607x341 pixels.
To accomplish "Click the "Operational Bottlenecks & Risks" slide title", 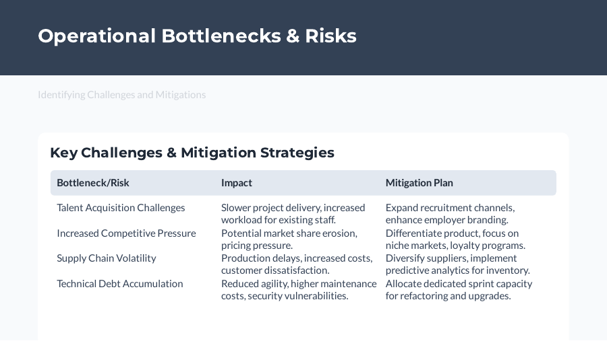I will (197, 36).
